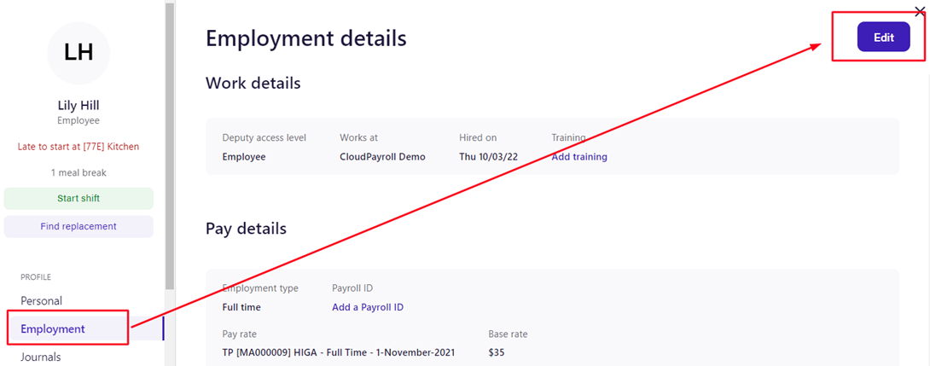This screenshot has height=366, width=930.
Task: Click the 'Late to start at [77E] Kitchen' notice
Action: (78, 146)
